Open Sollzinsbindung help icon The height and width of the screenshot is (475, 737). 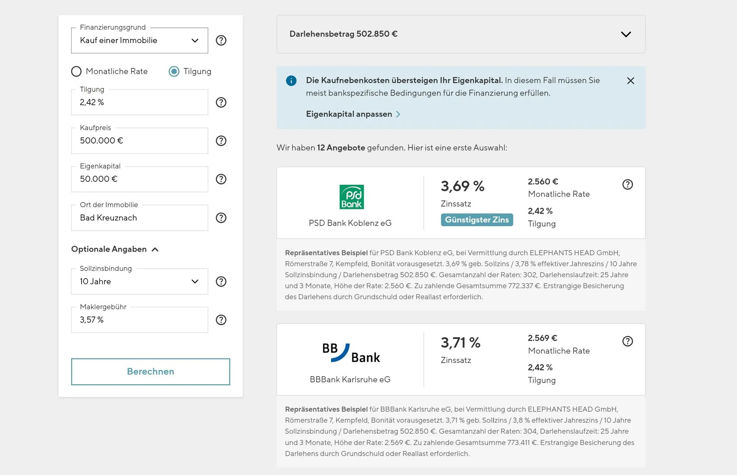221,281
